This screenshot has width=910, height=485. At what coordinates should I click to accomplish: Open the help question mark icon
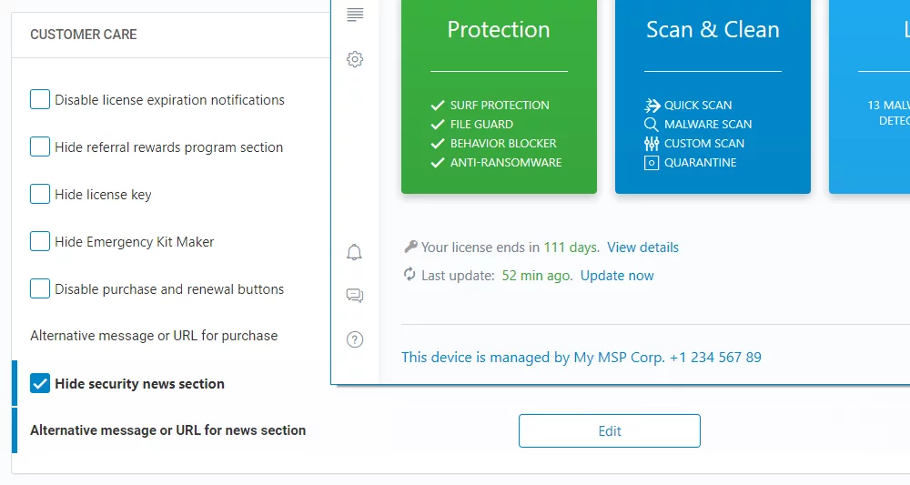(x=355, y=339)
